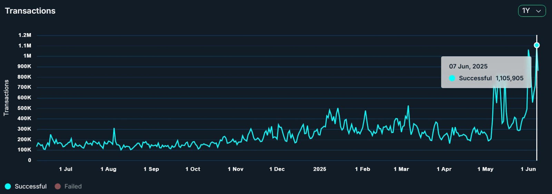Click the cyan Successful legend dot
The image size is (552, 194).
click(x=8, y=186)
